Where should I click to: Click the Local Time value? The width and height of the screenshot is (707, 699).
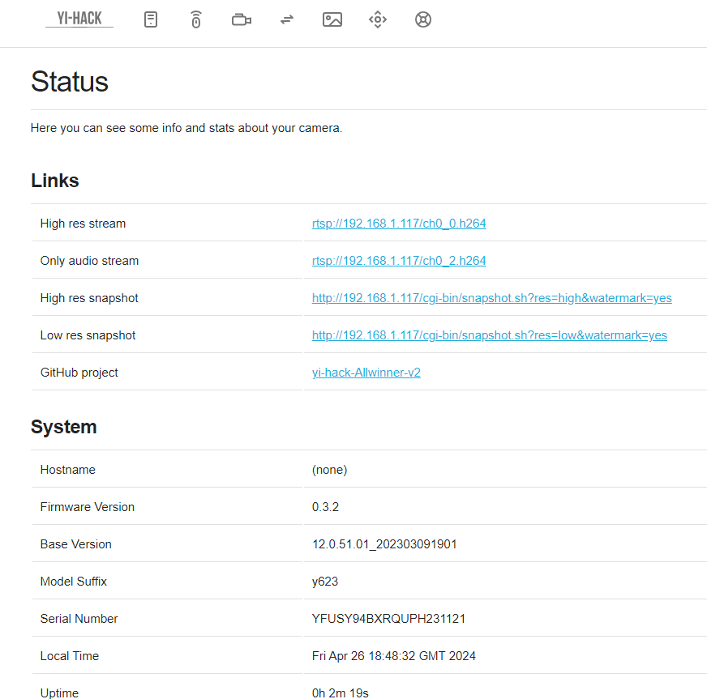click(x=393, y=656)
